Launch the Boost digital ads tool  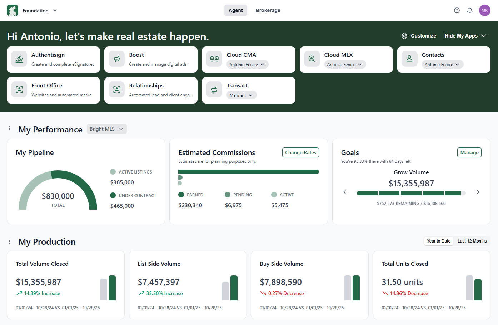coord(116,59)
